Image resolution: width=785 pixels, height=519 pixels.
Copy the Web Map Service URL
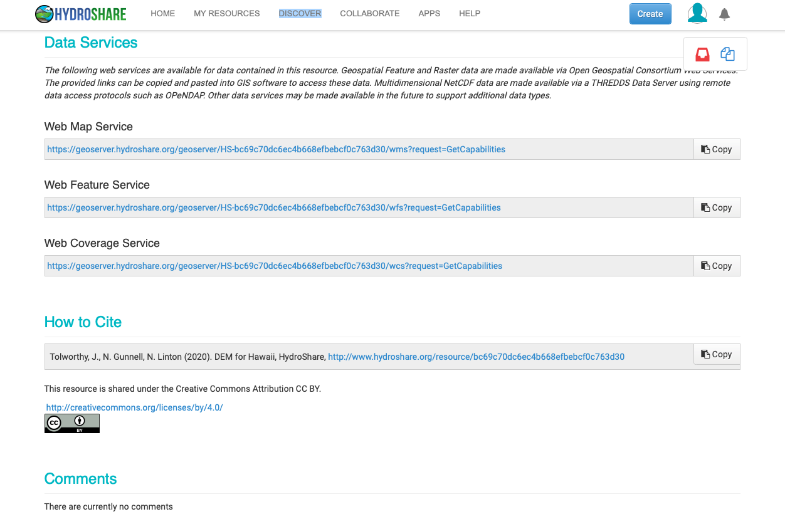pyautogui.click(x=717, y=149)
